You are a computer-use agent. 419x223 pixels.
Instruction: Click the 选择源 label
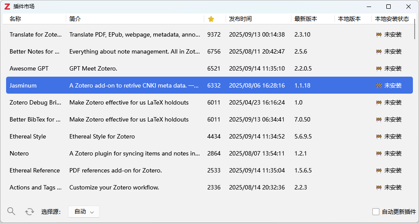click(51, 212)
